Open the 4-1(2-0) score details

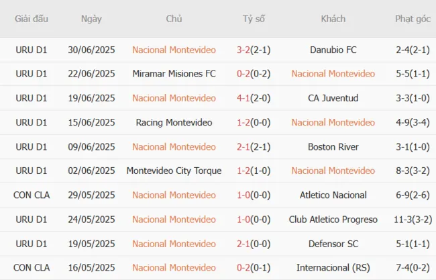pos(254,98)
